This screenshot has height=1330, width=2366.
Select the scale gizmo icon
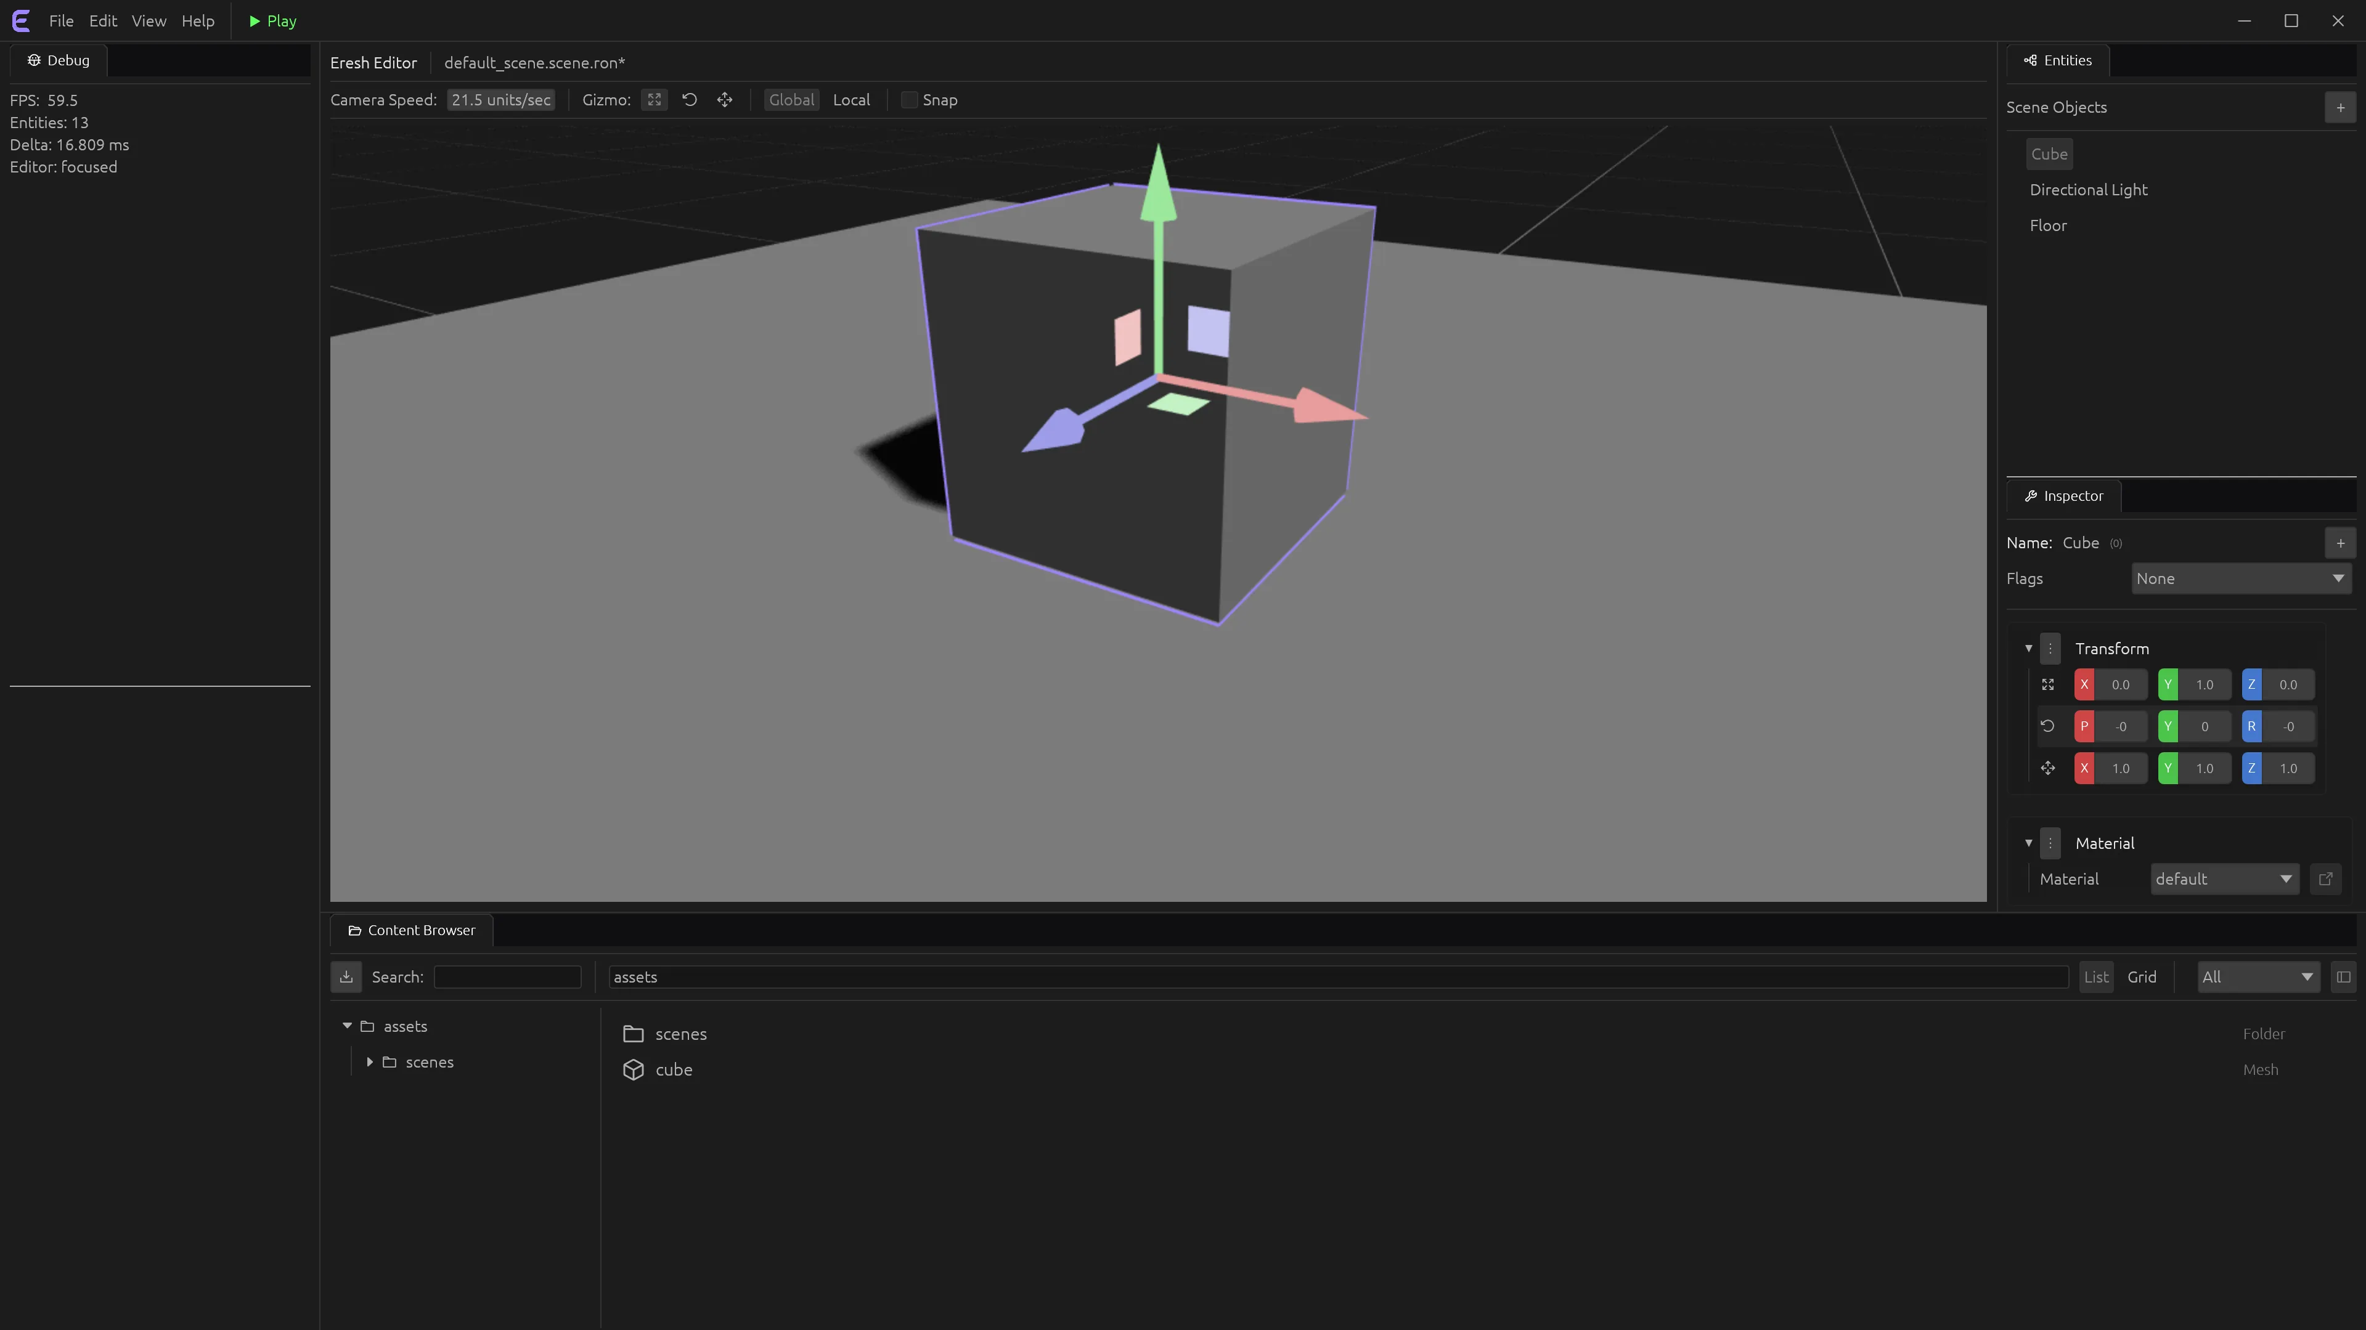pos(725,100)
